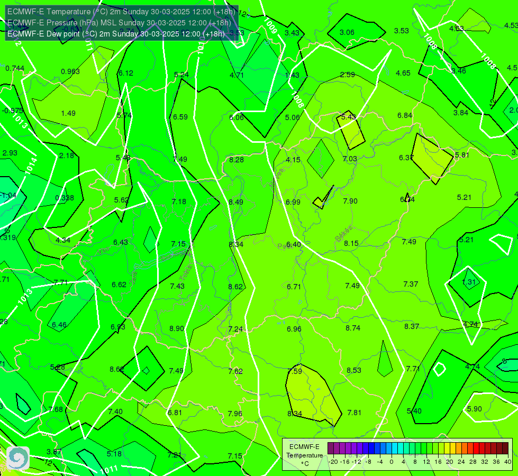The height and width of the screenshot is (476, 518).
Task: Select the ECMWF-E Pressure MSL layer label
Action: pyautogui.click(x=119, y=23)
